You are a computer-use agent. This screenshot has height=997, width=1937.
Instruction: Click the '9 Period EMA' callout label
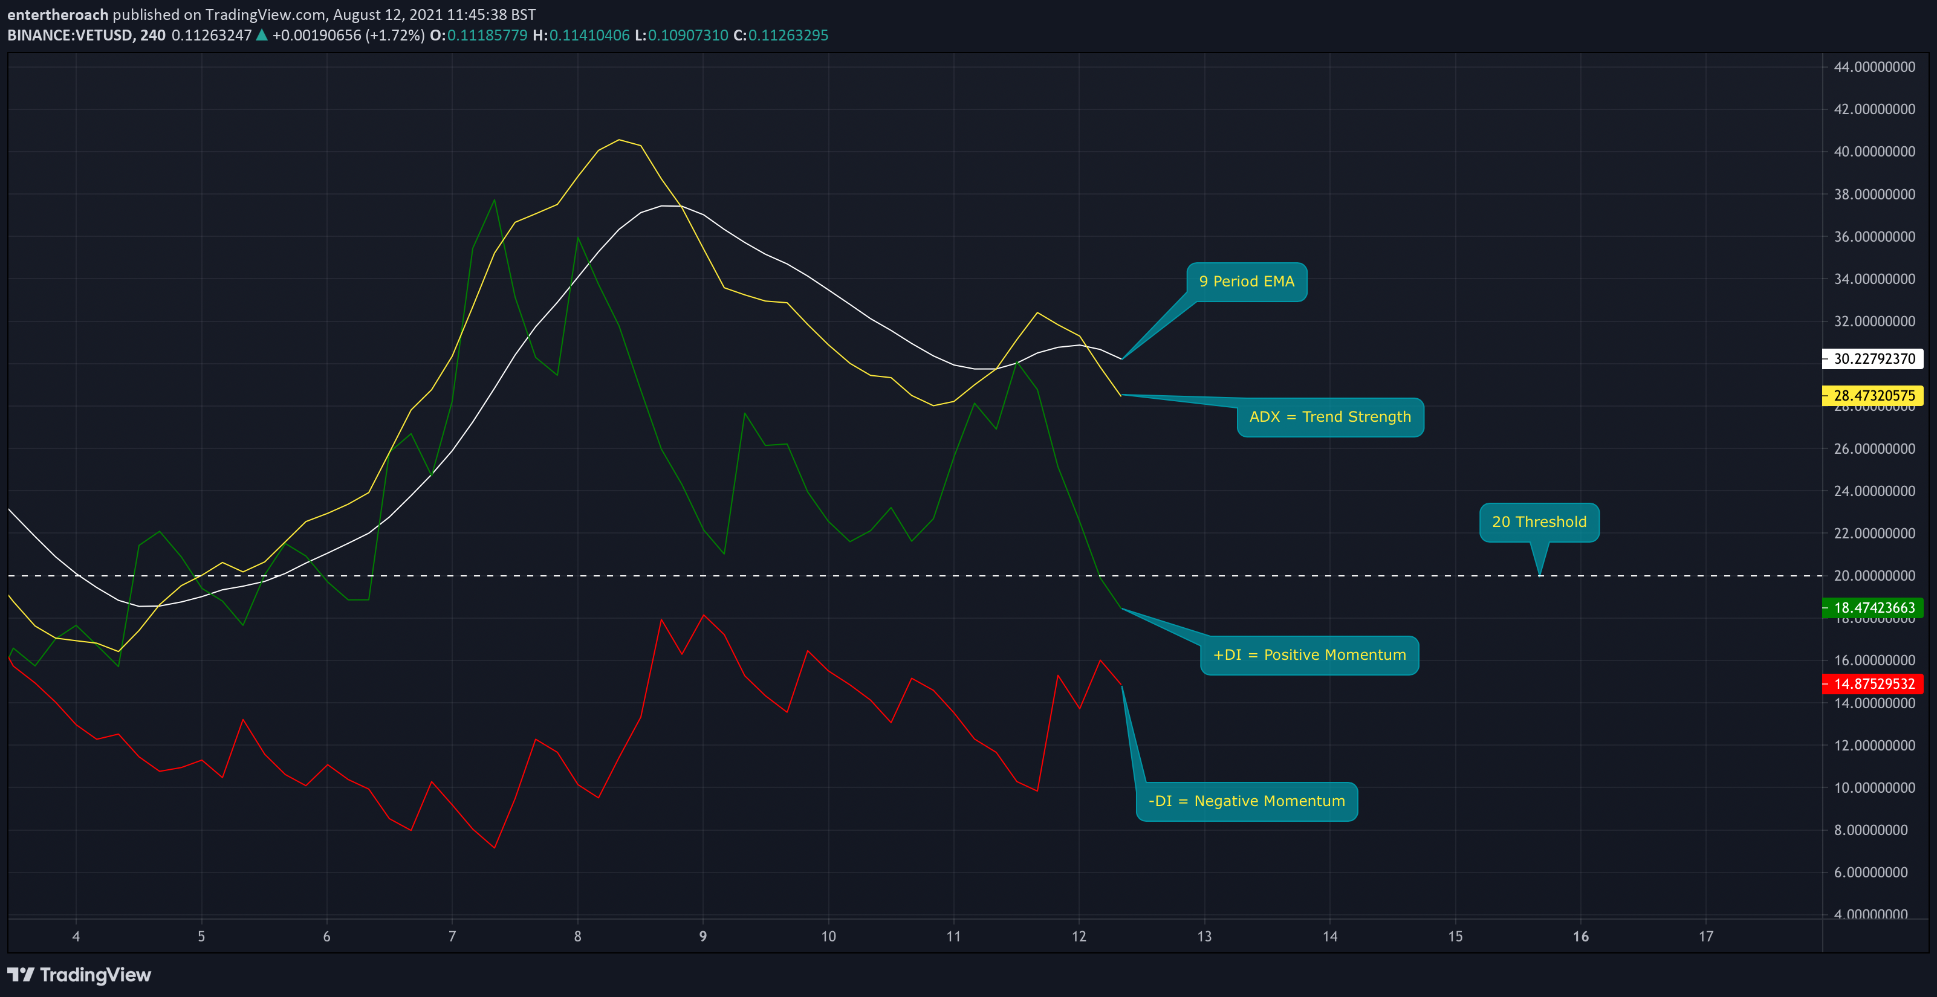(x=1246, y=282)
